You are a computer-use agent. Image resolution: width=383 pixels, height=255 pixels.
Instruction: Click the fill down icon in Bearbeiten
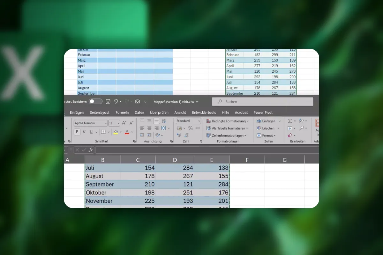pos(290,128)
